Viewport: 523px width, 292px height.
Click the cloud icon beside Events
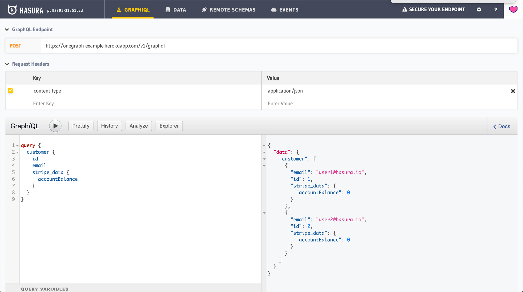click(x=274, y=10)
